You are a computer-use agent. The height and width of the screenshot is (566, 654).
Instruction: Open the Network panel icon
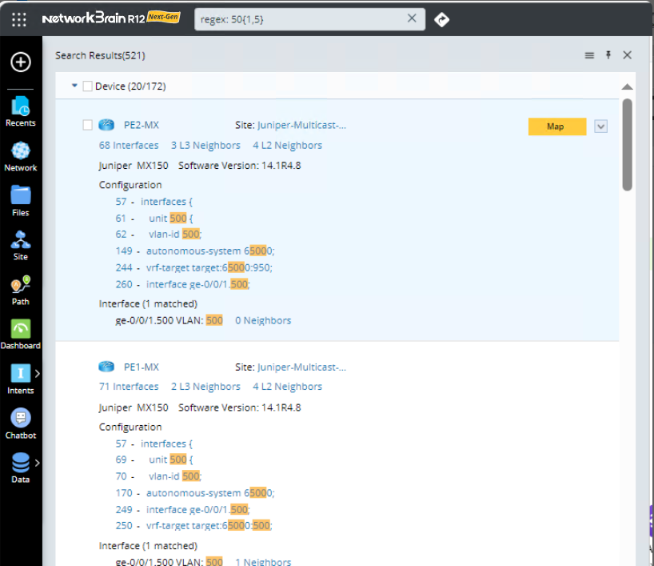pyautogui.click(x=21, y=155)
